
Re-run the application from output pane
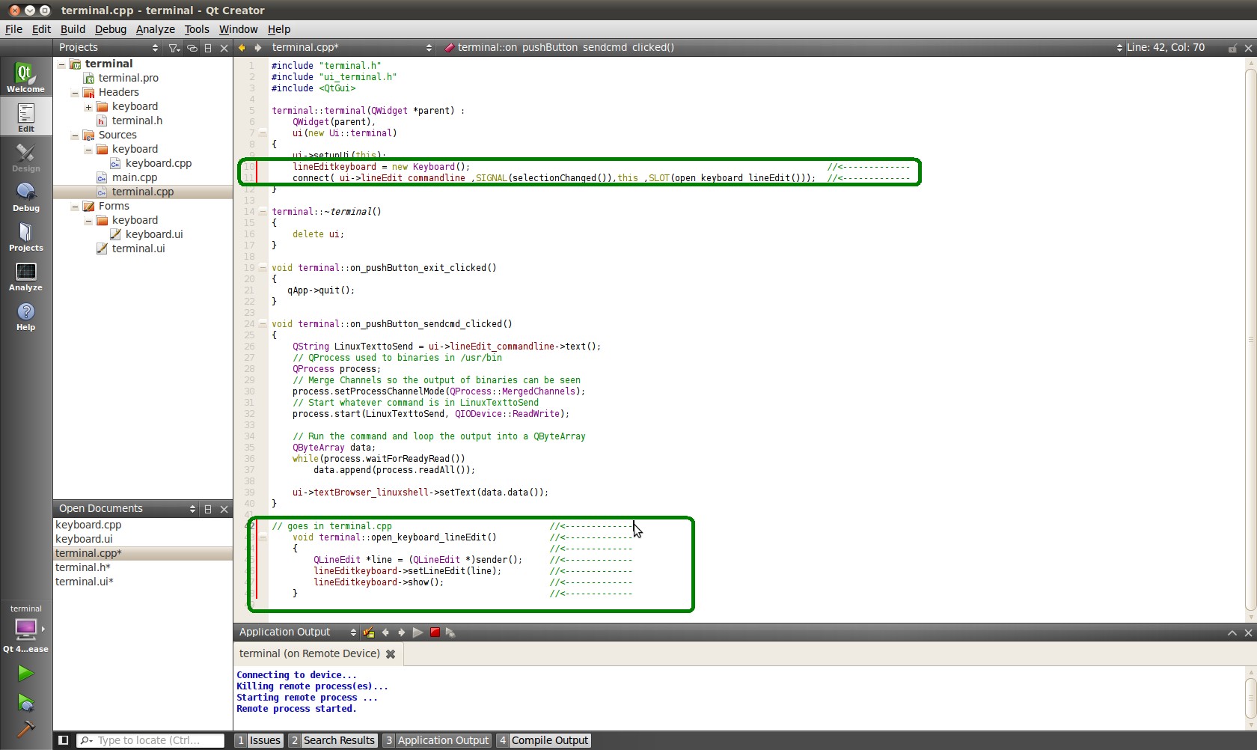[x=418, y=632]
